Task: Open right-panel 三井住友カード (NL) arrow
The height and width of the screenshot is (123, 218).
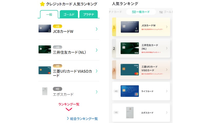Action: [x=167, y=48]
